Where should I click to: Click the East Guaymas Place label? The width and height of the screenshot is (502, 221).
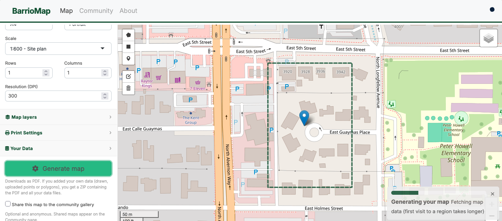point(350,132)
